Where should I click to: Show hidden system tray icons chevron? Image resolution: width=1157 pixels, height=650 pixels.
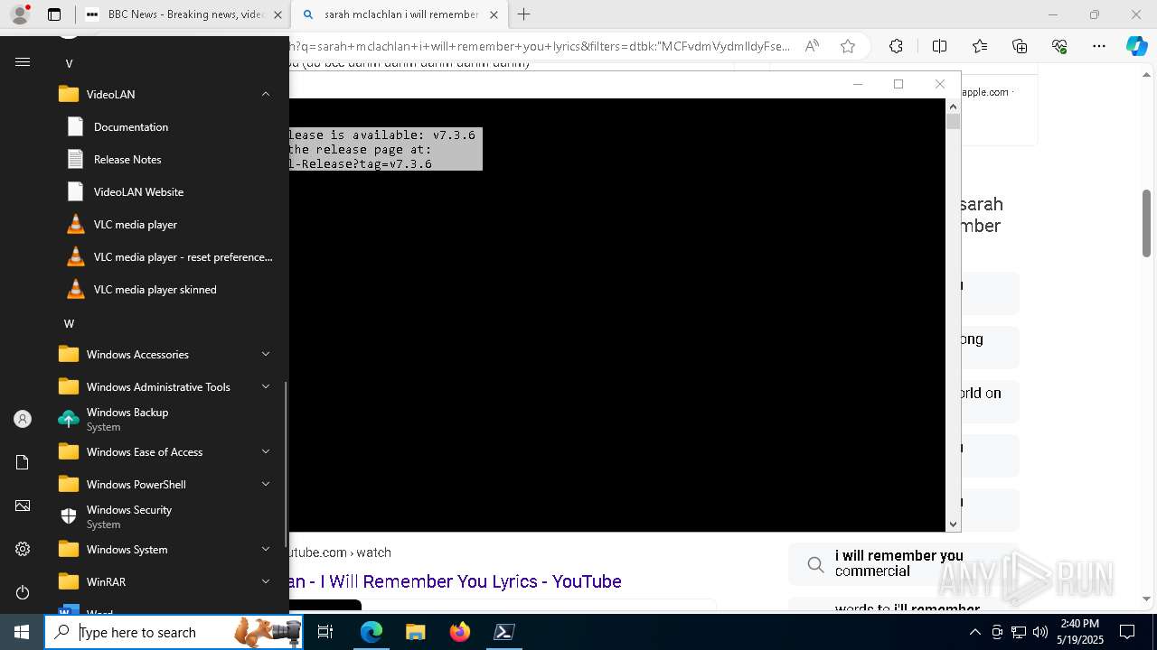pos(974,632)
